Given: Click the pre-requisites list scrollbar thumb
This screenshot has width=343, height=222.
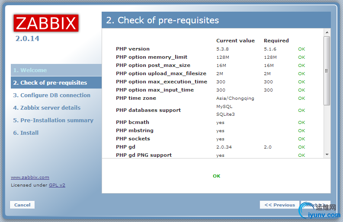Looking at the screenshot, I should (x=327, y=71).
